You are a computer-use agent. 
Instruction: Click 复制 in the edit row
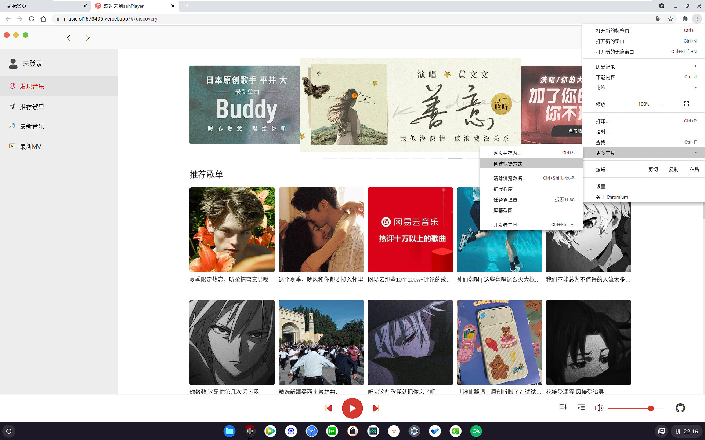673,169
